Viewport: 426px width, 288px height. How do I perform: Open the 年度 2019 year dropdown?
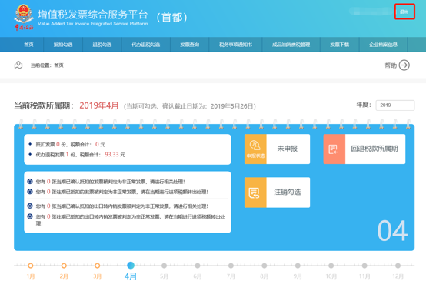point(395,105)
